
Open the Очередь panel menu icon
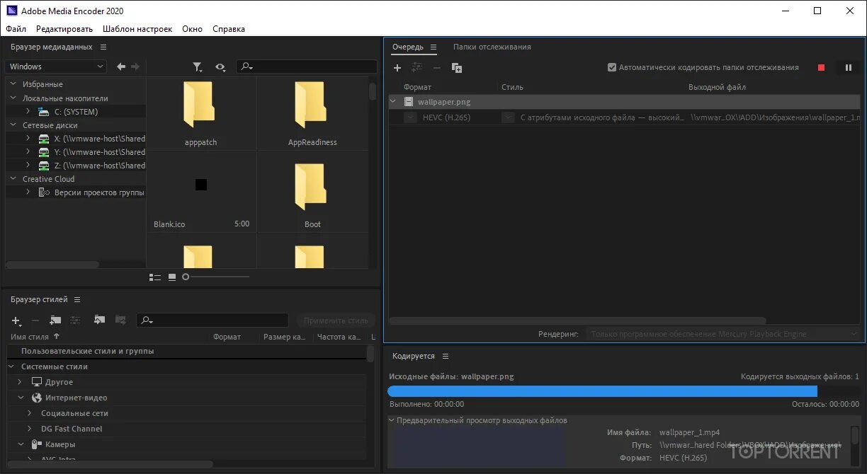pos(433,47)
